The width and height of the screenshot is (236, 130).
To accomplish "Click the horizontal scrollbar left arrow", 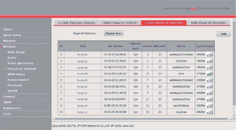I will coord(53,119).
